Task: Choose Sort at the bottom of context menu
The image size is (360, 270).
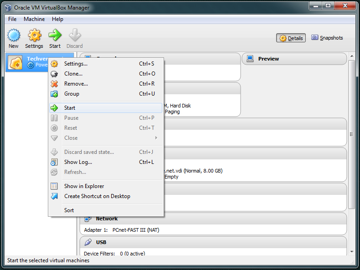Action: click(x=106, y=210)
